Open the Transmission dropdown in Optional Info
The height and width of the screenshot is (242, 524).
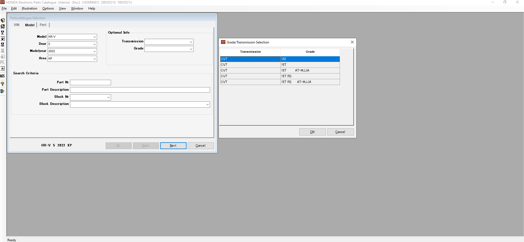coord(191,42)
